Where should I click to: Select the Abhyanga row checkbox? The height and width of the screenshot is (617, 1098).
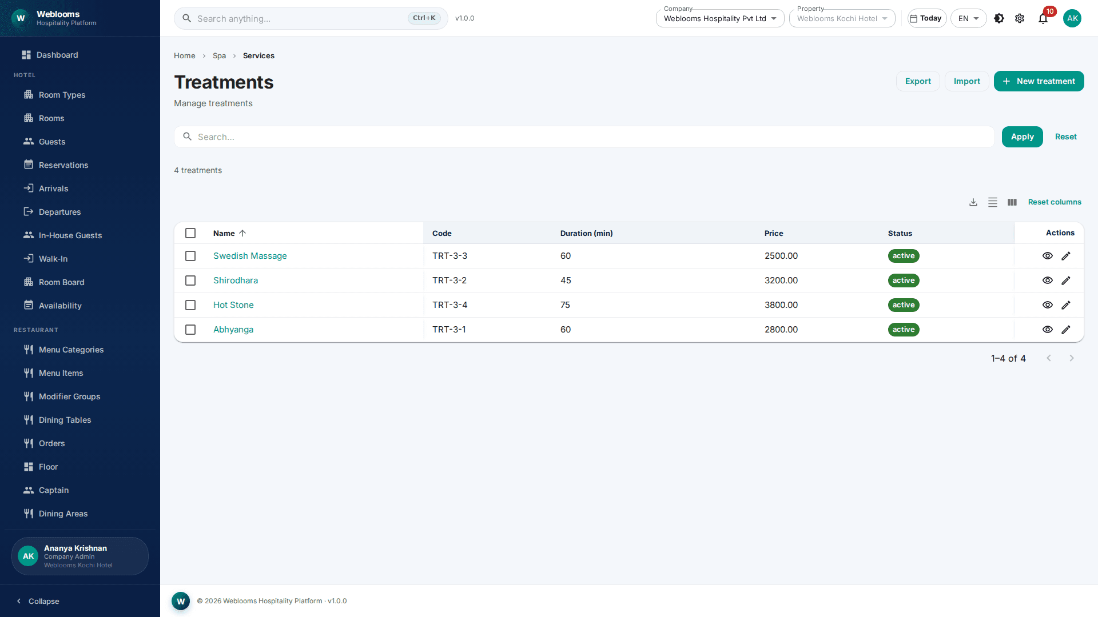click(190, 330)
